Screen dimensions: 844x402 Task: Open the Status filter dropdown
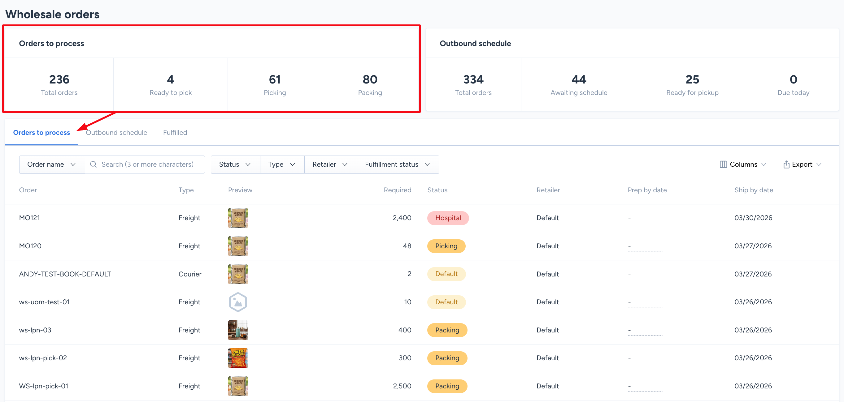[235, 164]
